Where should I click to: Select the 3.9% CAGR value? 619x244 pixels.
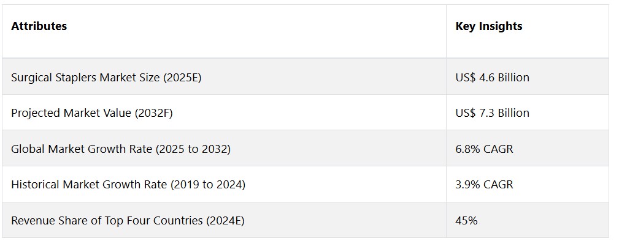[485, 185]
